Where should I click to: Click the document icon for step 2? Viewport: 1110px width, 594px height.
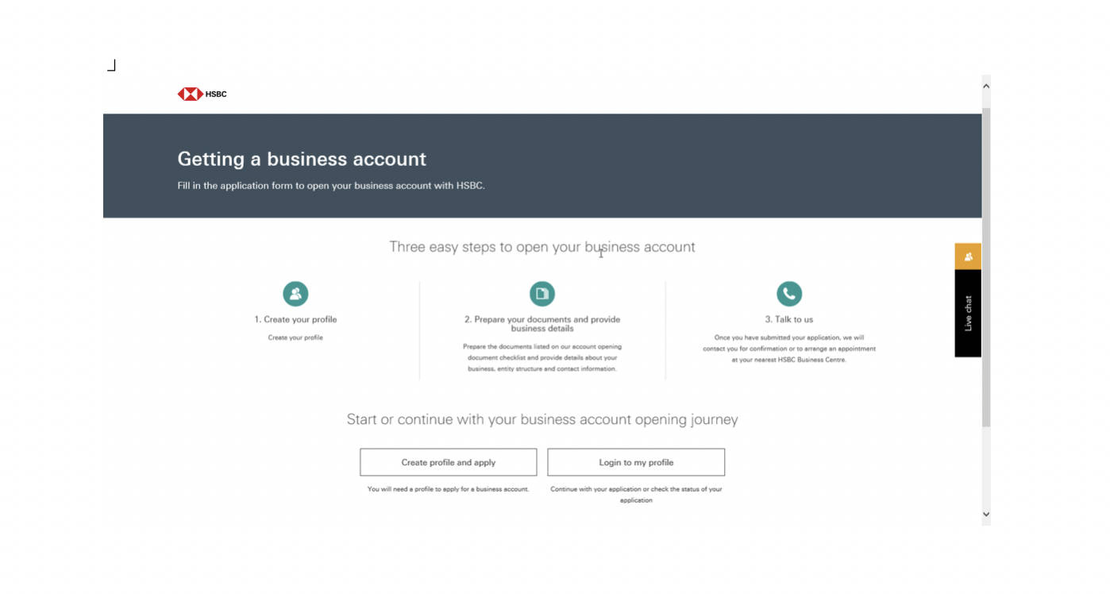[x=542, y=294]
